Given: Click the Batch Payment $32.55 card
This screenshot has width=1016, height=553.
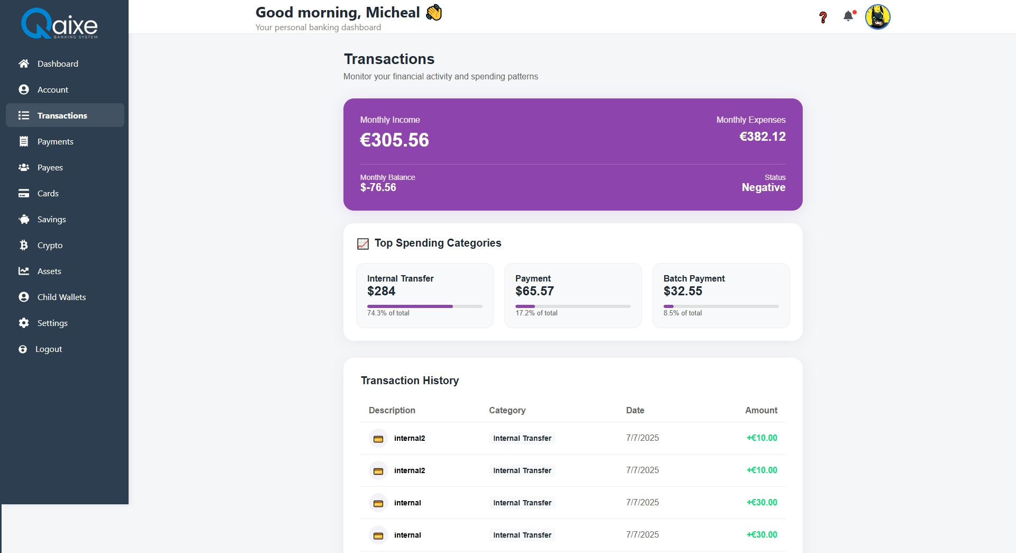Looking at the screenshot, I should point(721,295).
